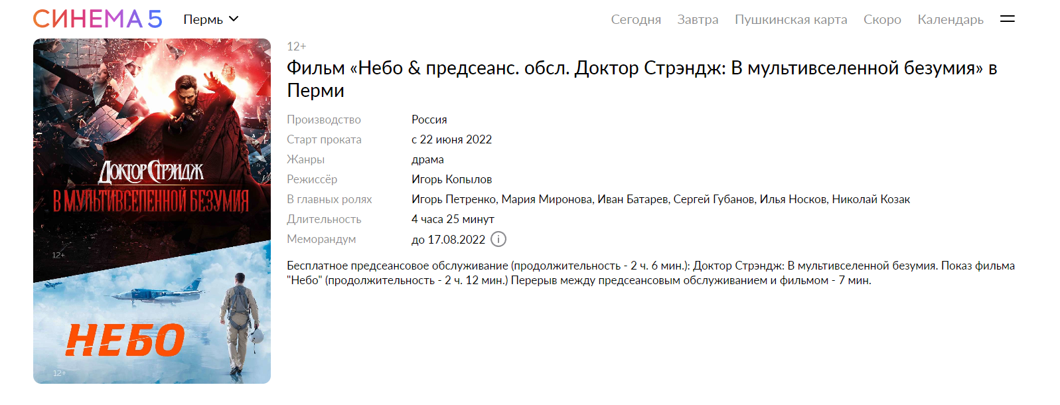Viewport: 1060px width, 405px height.
Task: Click director name Игорь Копылов
Action: coord(451,179)
